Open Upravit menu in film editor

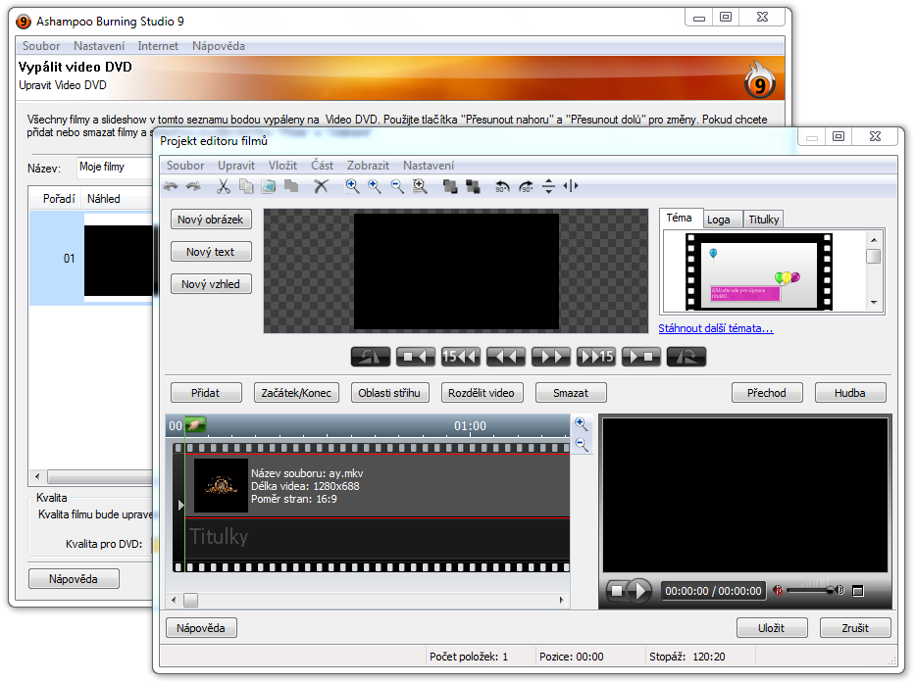[236, 166]
